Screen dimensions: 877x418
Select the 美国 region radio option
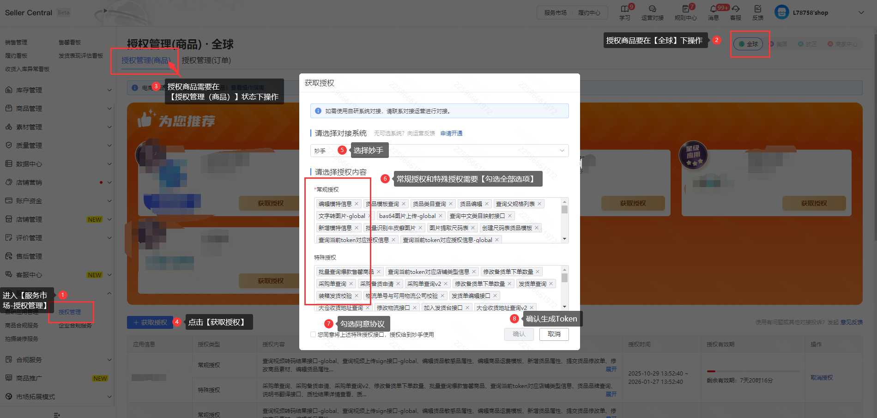point(772,44)
